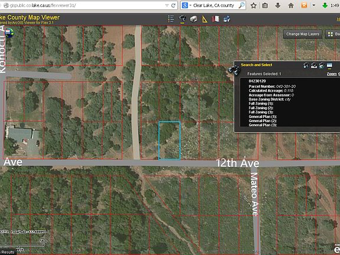The height and width of the screenshot is (255, 340).
Task: Open the Search binoculars widget in header
Action: pos(182,19)
